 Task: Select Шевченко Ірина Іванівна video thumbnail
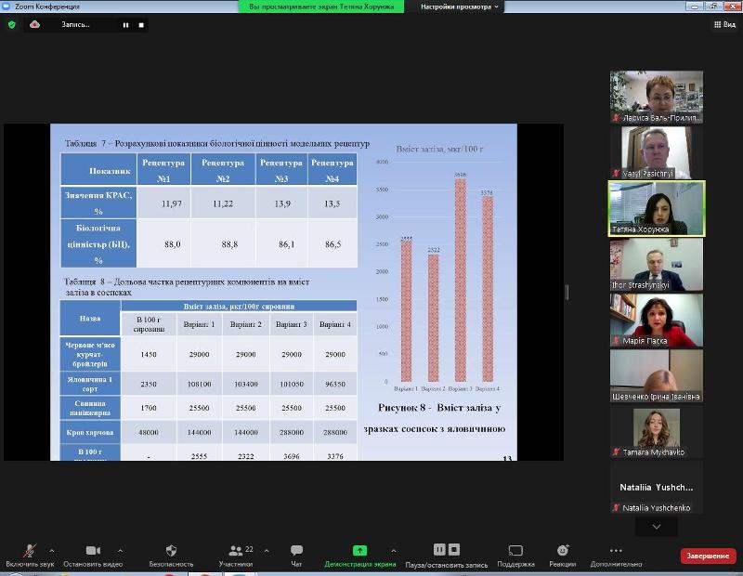[x=657, y=375]
